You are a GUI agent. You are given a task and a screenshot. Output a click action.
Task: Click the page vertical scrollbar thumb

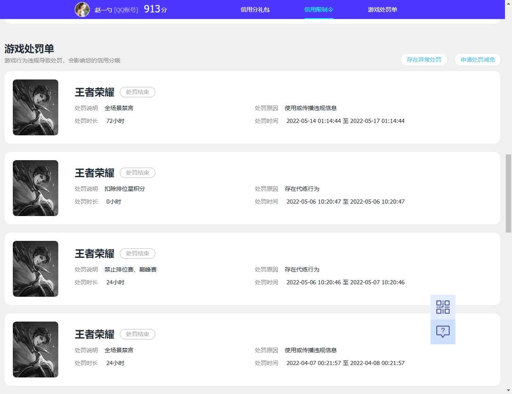tap(509, 193)
